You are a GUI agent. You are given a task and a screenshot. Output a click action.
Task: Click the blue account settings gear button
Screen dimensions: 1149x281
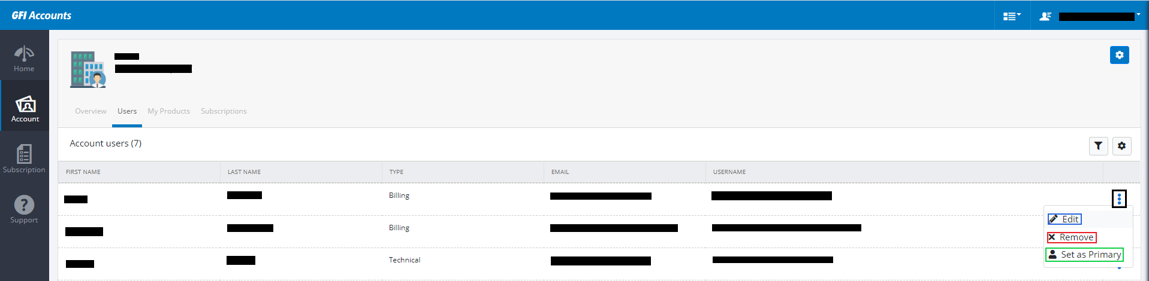pos(1119,55)
